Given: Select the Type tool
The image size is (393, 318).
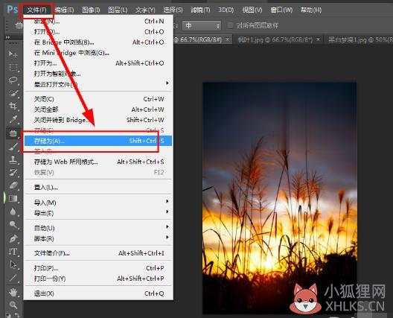Looking at the screenshot, I should pos(13,251).
